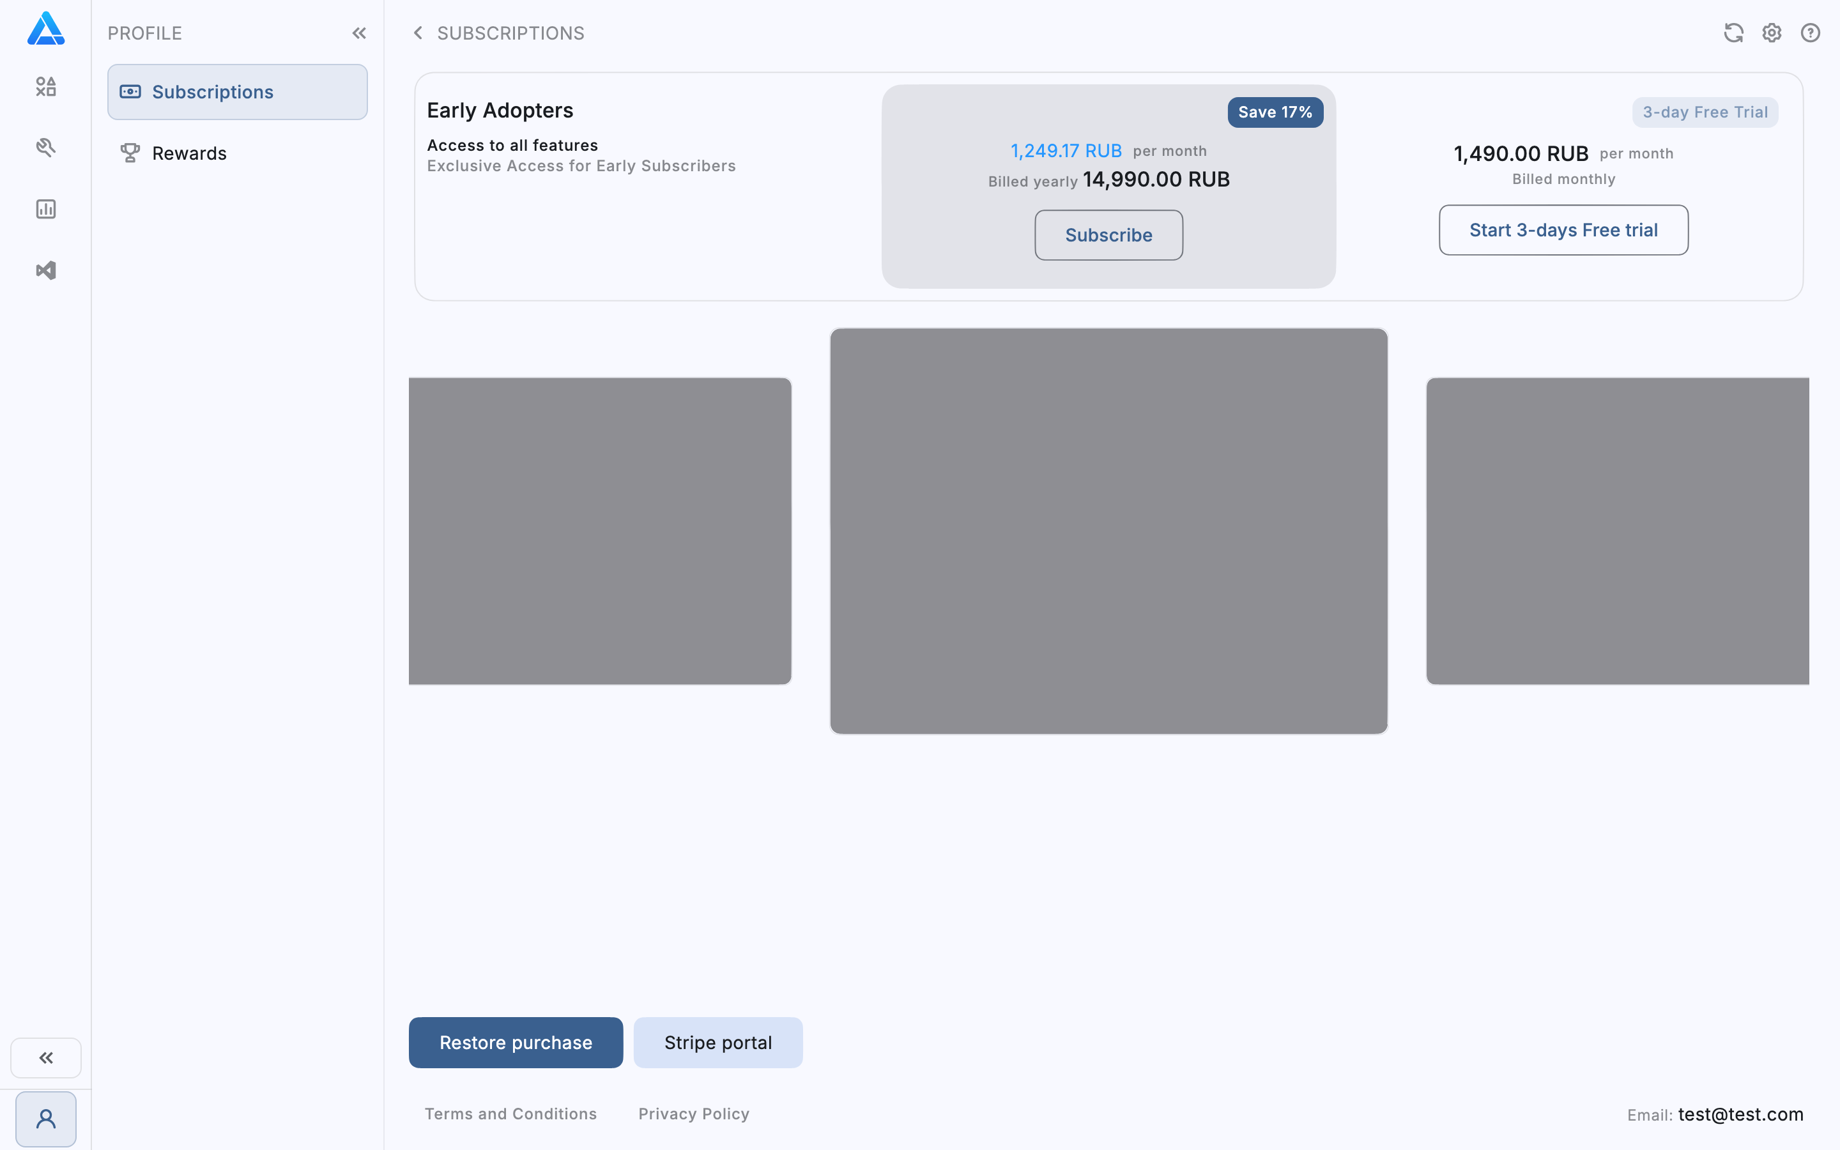Click the refresh sync icon
The width and height of the screenshot is (1840, 1150).
click(1733, 33)
